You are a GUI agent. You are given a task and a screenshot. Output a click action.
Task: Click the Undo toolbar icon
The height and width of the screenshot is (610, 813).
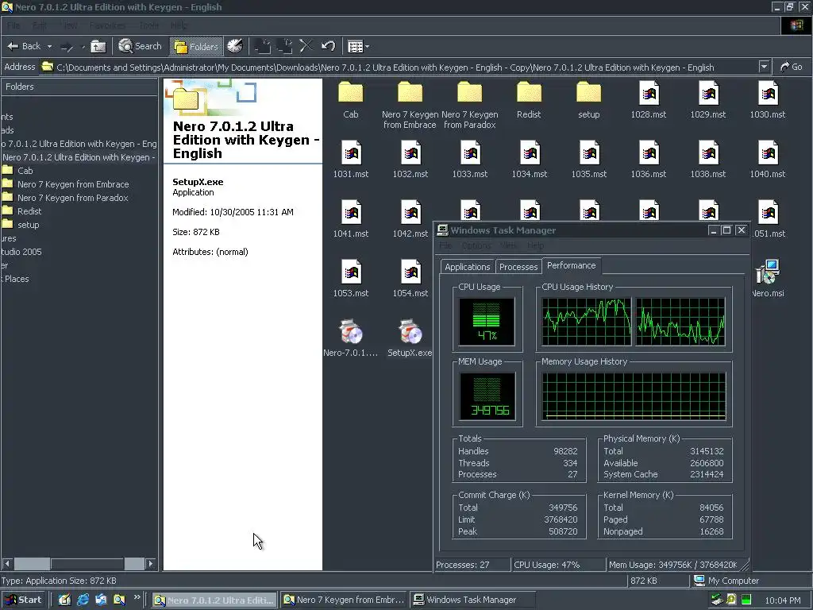click(328, 46)
